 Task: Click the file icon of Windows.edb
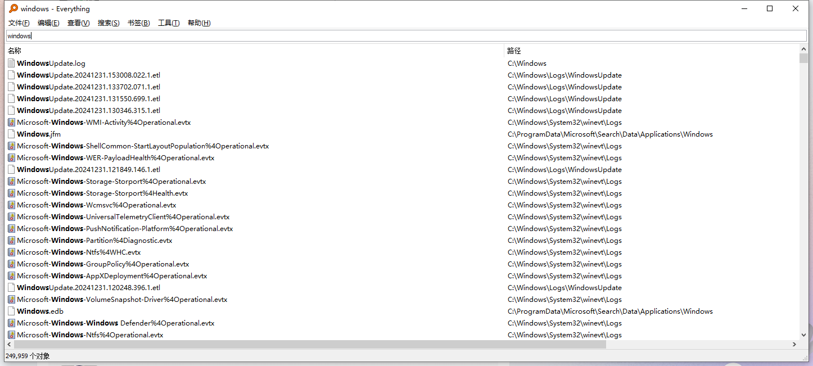pos(11,311)
